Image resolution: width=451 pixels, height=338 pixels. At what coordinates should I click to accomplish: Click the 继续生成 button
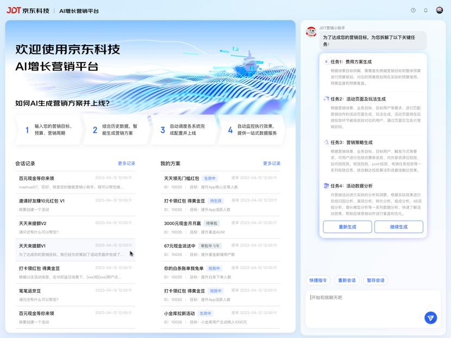399,227
